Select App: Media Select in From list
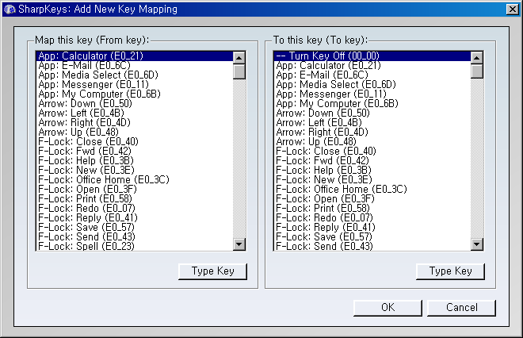The image size is (523, 338). pyautogui.click(x=134, y=75)
